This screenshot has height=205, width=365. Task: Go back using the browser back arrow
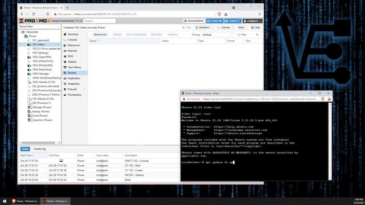[22, 14]
